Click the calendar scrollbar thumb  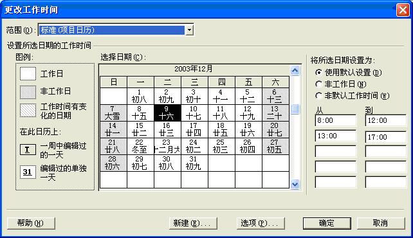[295, 109]
